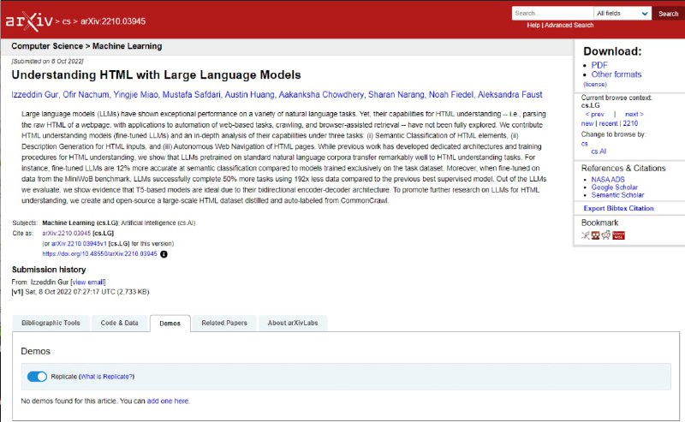Open the Code & Data tab
Image resolution: width=685 pixels, height=422 pixels.
[118, 323]
